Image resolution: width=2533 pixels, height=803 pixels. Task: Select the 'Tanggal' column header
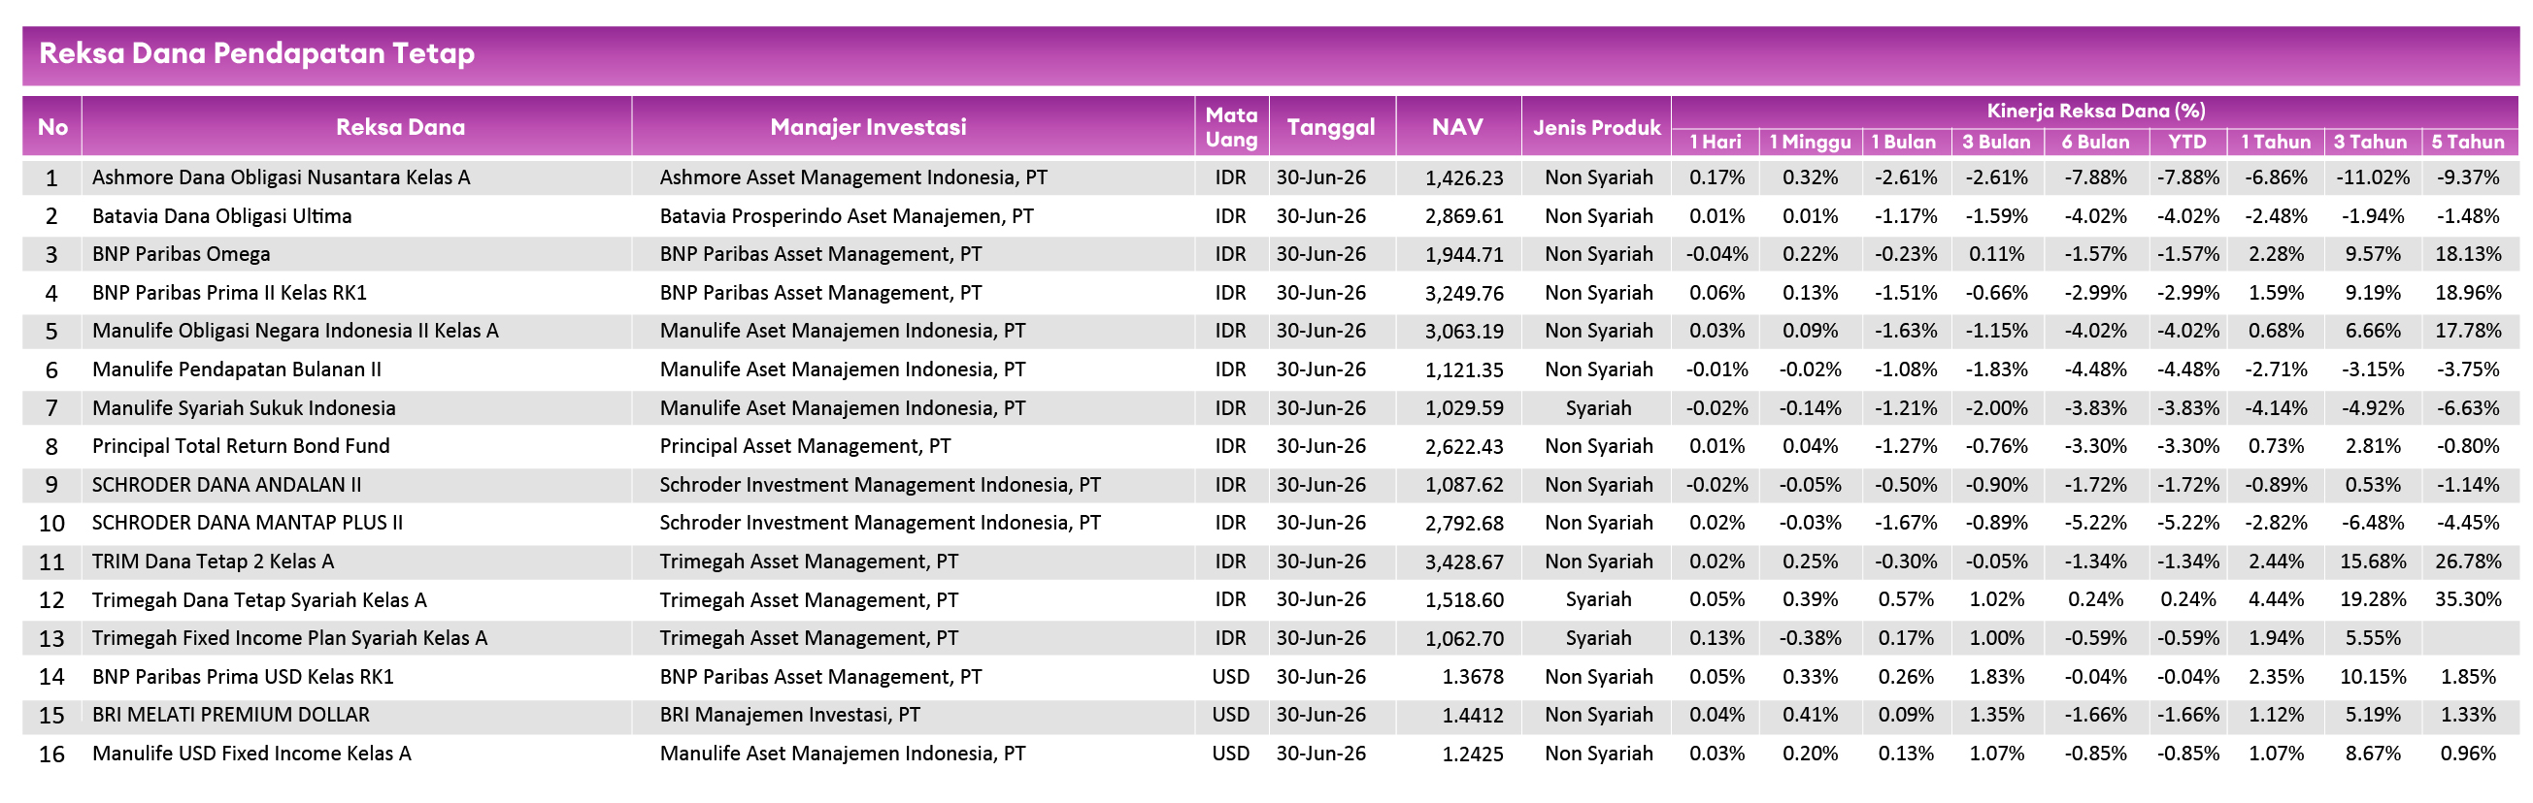[1330, 127]
